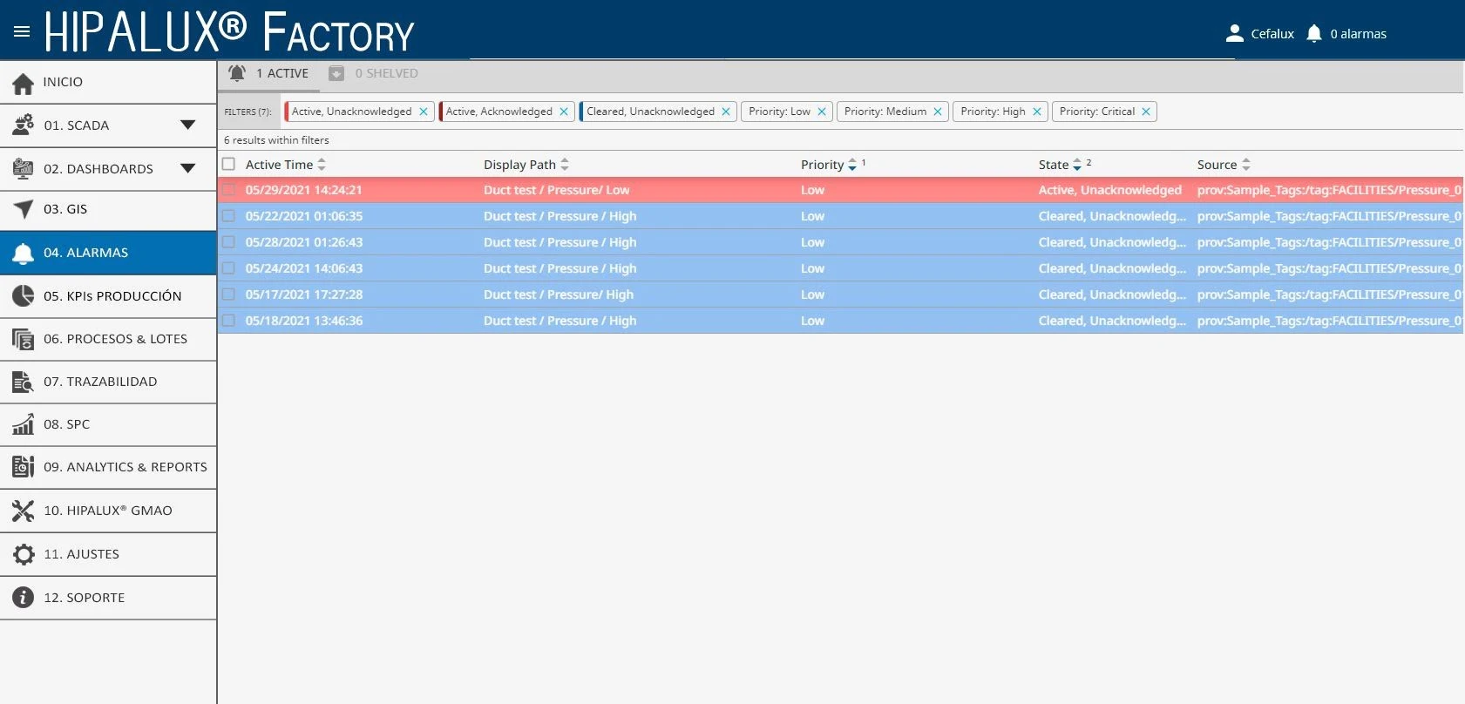Click the KPIs Producción pie chart icon
1465x704 pixels.
click(x=24, y=296)
